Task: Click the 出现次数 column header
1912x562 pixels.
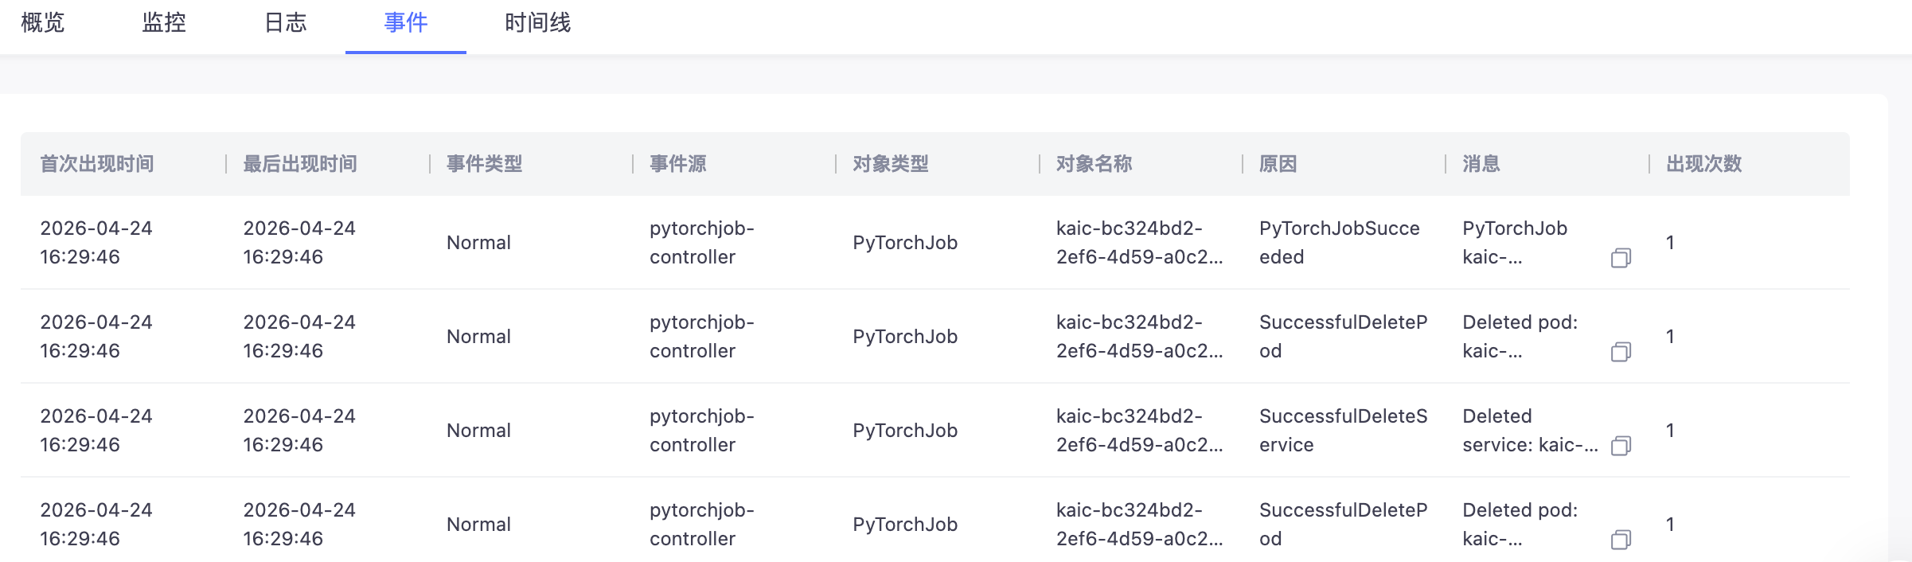Action: pyautogui.click(x=1704, y=164)
